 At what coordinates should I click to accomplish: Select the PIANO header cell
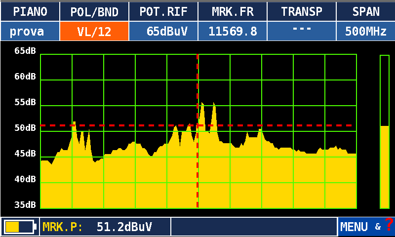(30, 11)
